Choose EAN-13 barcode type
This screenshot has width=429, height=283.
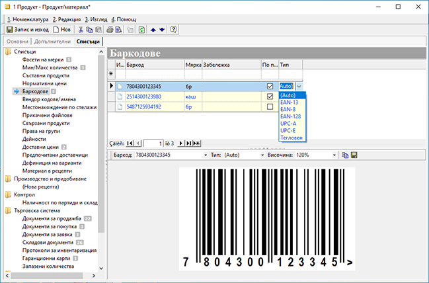click(292, 102)
